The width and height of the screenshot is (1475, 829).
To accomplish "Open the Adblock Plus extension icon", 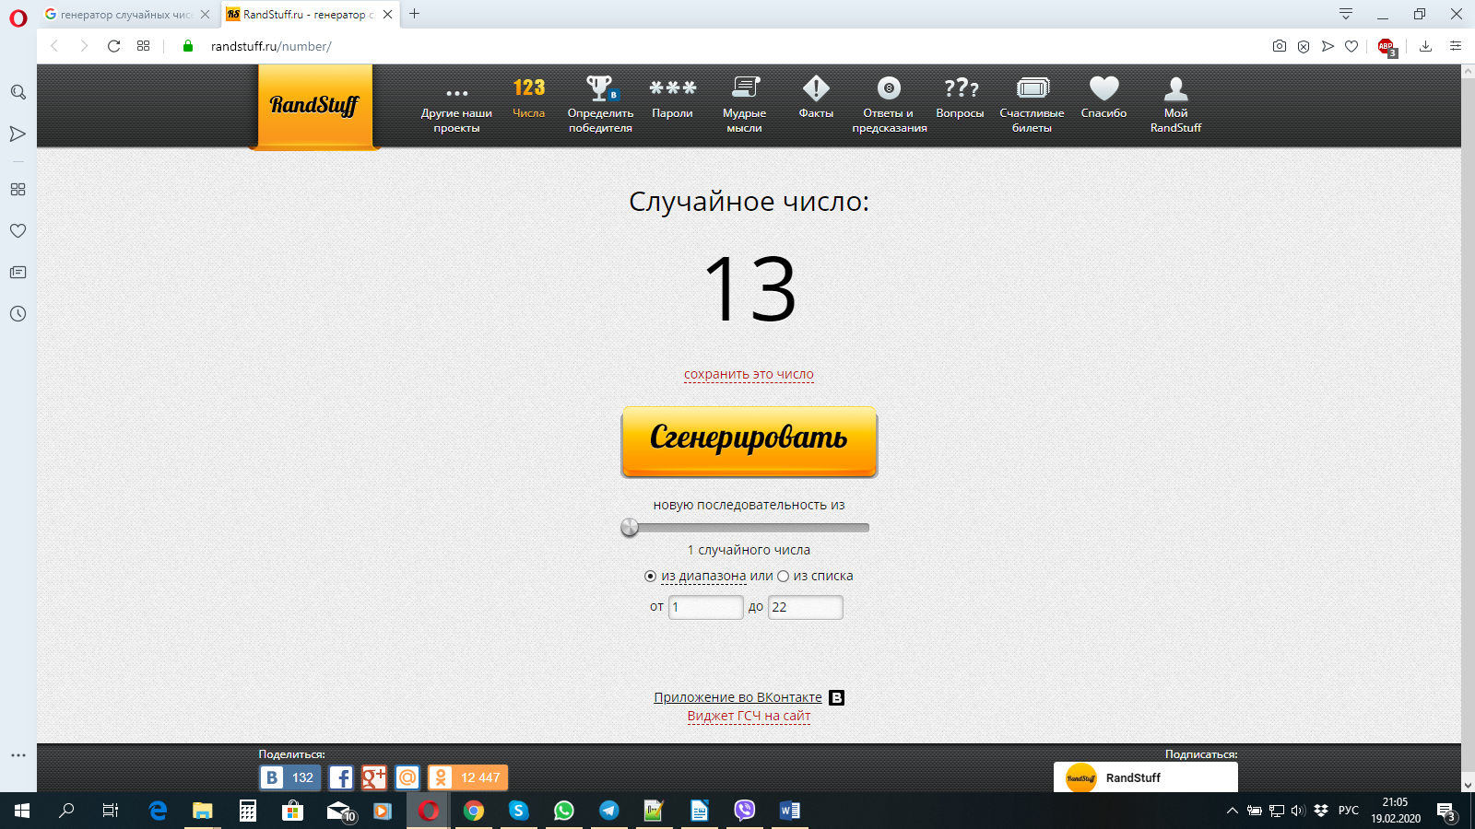I will coord(1386,47).
